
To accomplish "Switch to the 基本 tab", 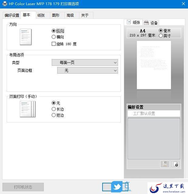I will [x=28, y=15].
